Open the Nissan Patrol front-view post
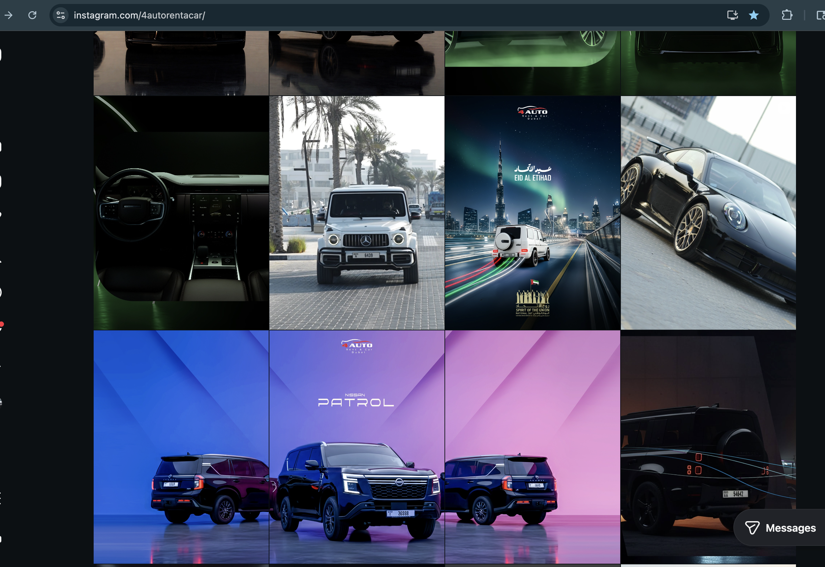 tap(356, 447)
